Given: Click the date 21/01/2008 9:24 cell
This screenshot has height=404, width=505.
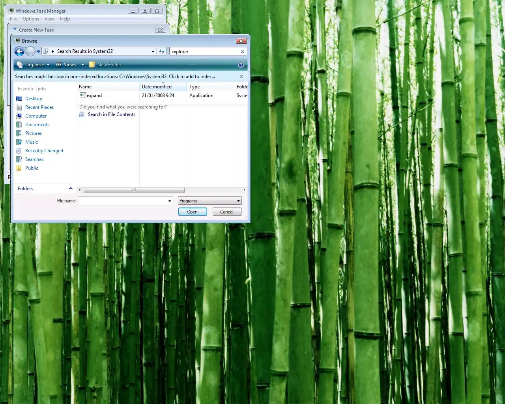Looking at the screenshot, I should point(158,95).
